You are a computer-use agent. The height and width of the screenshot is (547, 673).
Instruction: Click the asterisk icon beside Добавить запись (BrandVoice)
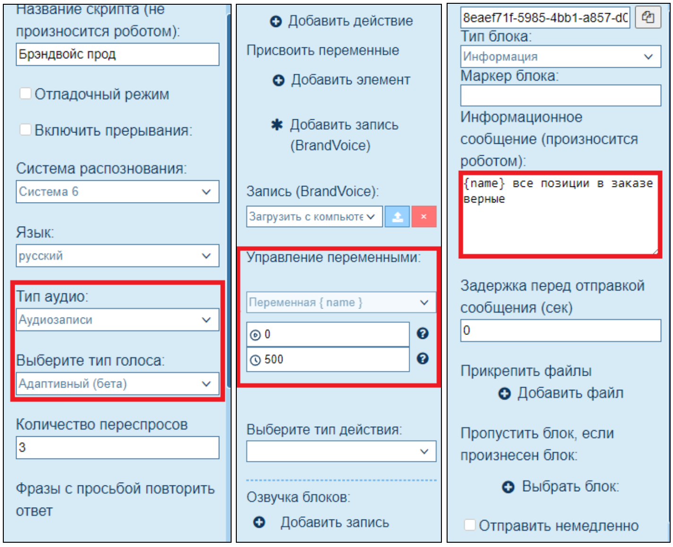click(x=276, y=125)
